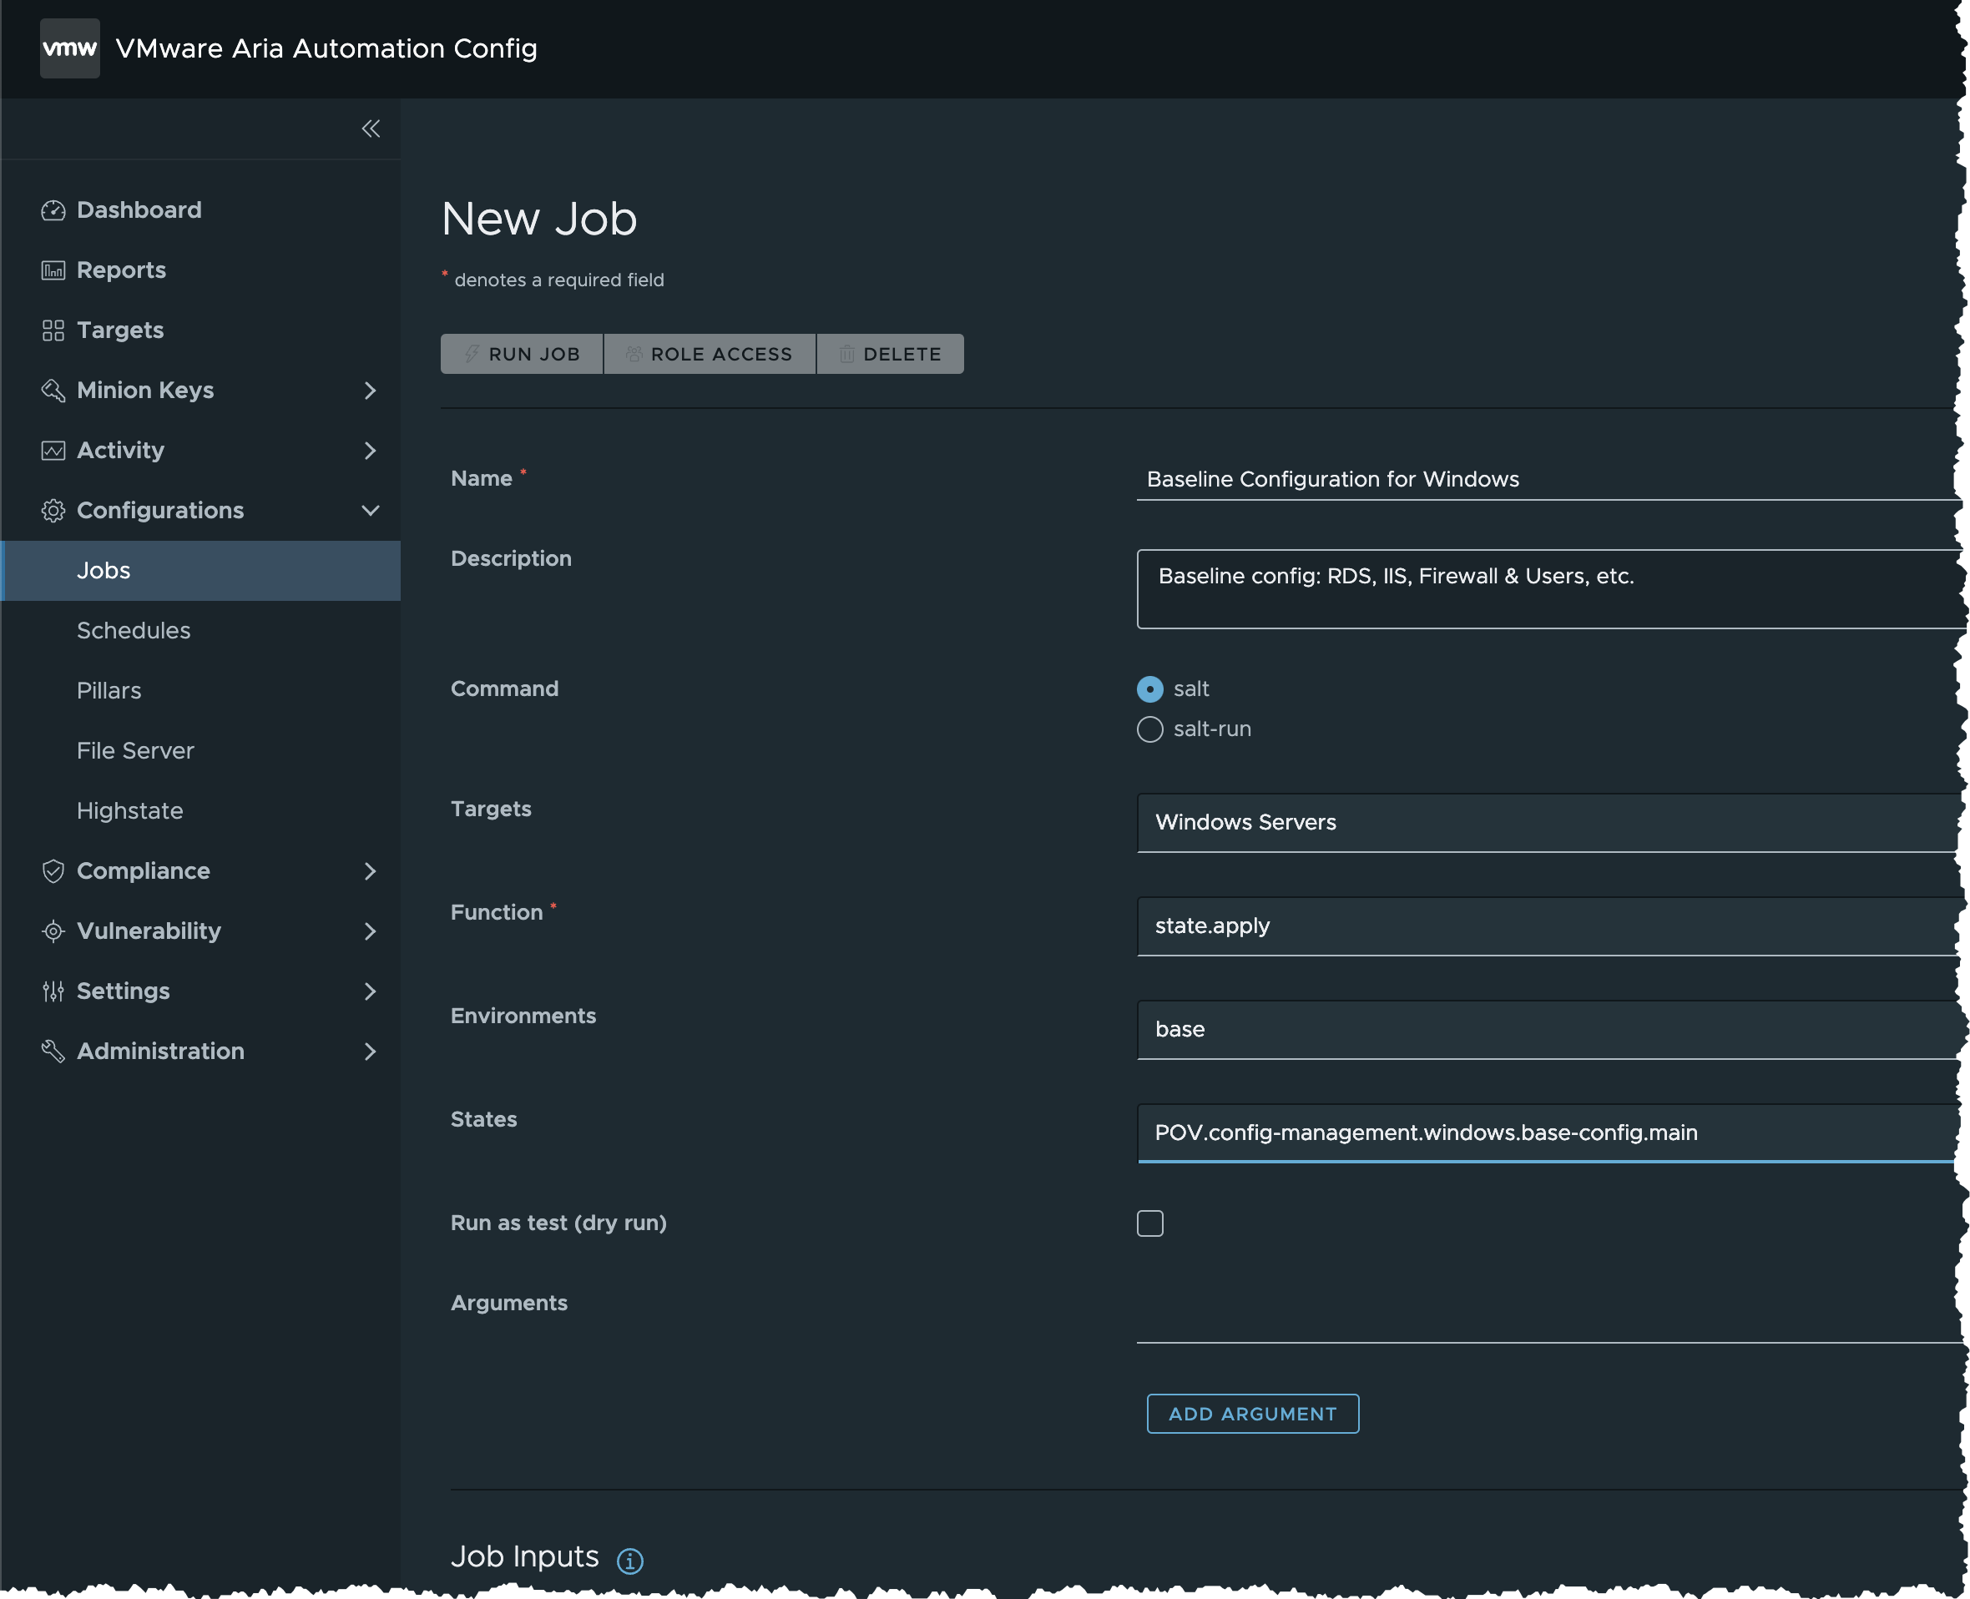Expand Administration submenu chevron
Screen dimensions: 1970x1599
pos(371,1051)
